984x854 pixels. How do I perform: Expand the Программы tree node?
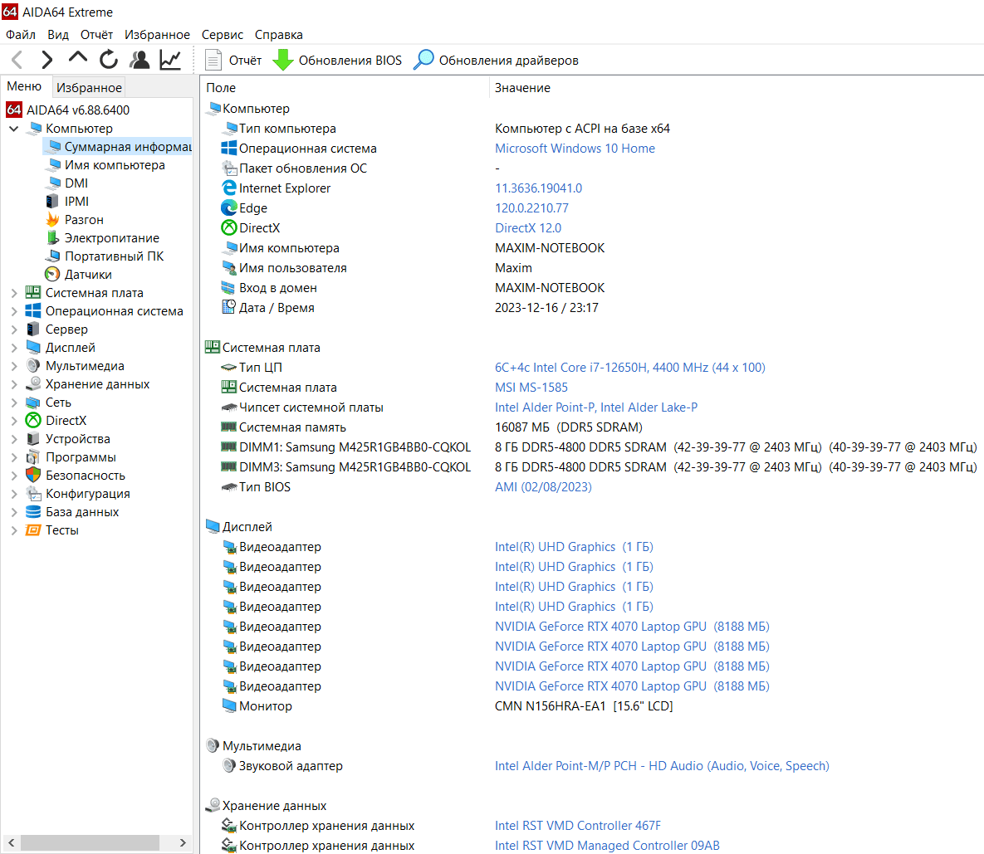tap(14, 457)
